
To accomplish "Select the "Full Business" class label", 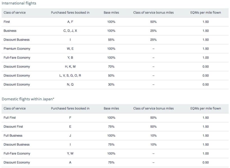I will point(13,136).
